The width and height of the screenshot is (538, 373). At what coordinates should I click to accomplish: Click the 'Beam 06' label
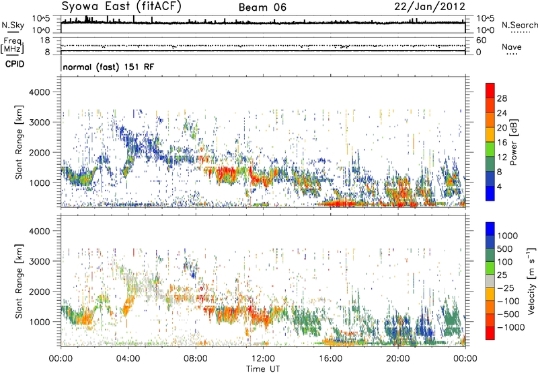[x=262, y=7]
